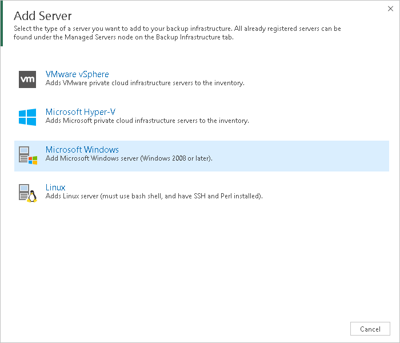400x343 pixels.
Task: Click the VMware private cloud description text
Action: [x=145, y=83]
